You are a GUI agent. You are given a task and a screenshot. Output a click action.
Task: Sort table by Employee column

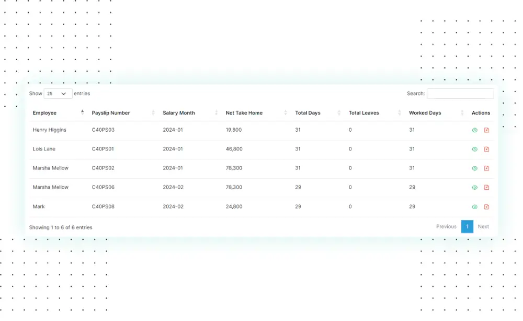point(45,113)
